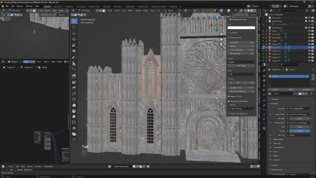Image resolution: width=316 pixels, height=178 pixels.
Task: Select the Rip Region tool
Action: [74, 140]
